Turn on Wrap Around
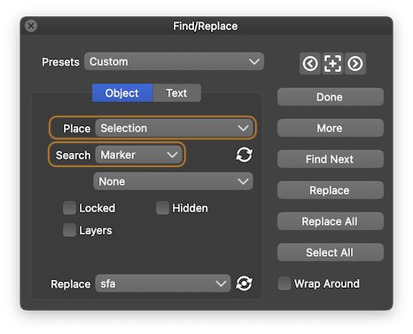Image resolution: width=413 pixels, height=334 pixels. [x=284, y=283]
